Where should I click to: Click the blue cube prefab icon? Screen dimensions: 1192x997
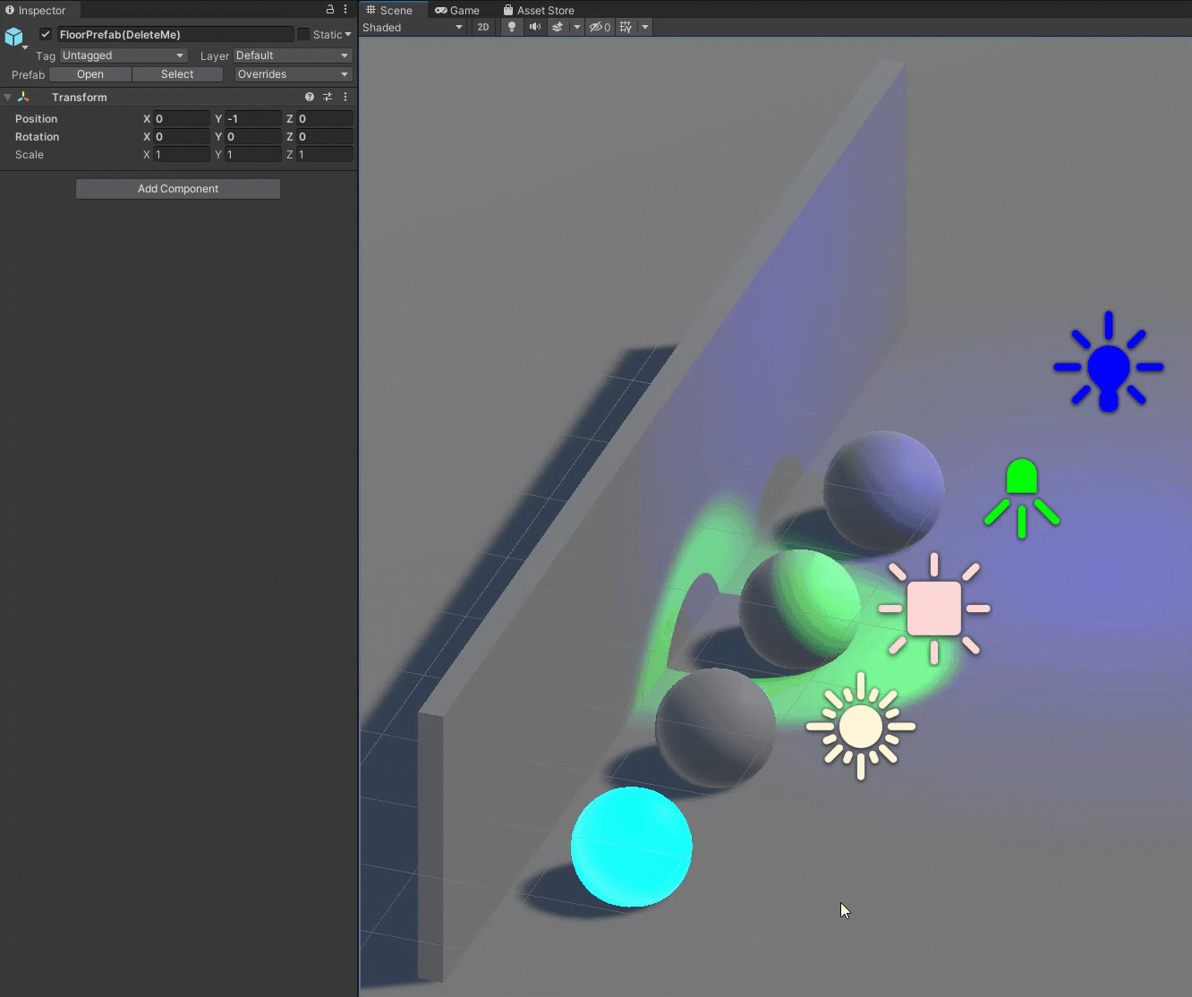pos(13,37)
